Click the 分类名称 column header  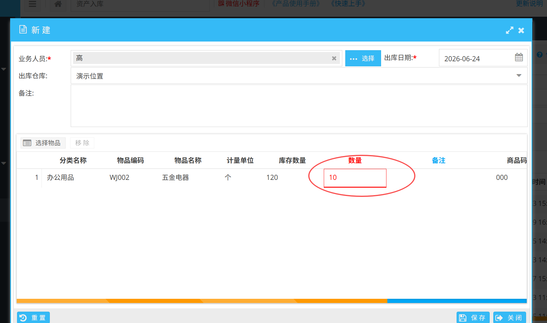point(73,160)
